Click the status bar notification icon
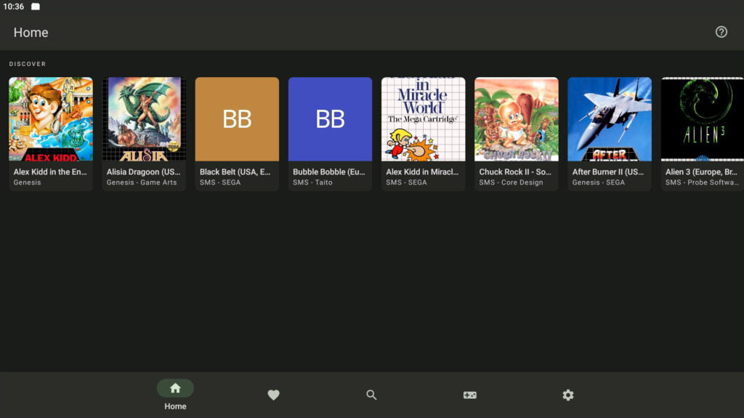This screenshot has width=744, height=418. click(36, 7)
